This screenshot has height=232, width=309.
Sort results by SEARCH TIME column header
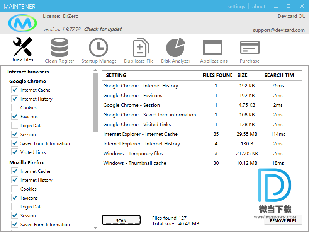(x=279, y=75)
